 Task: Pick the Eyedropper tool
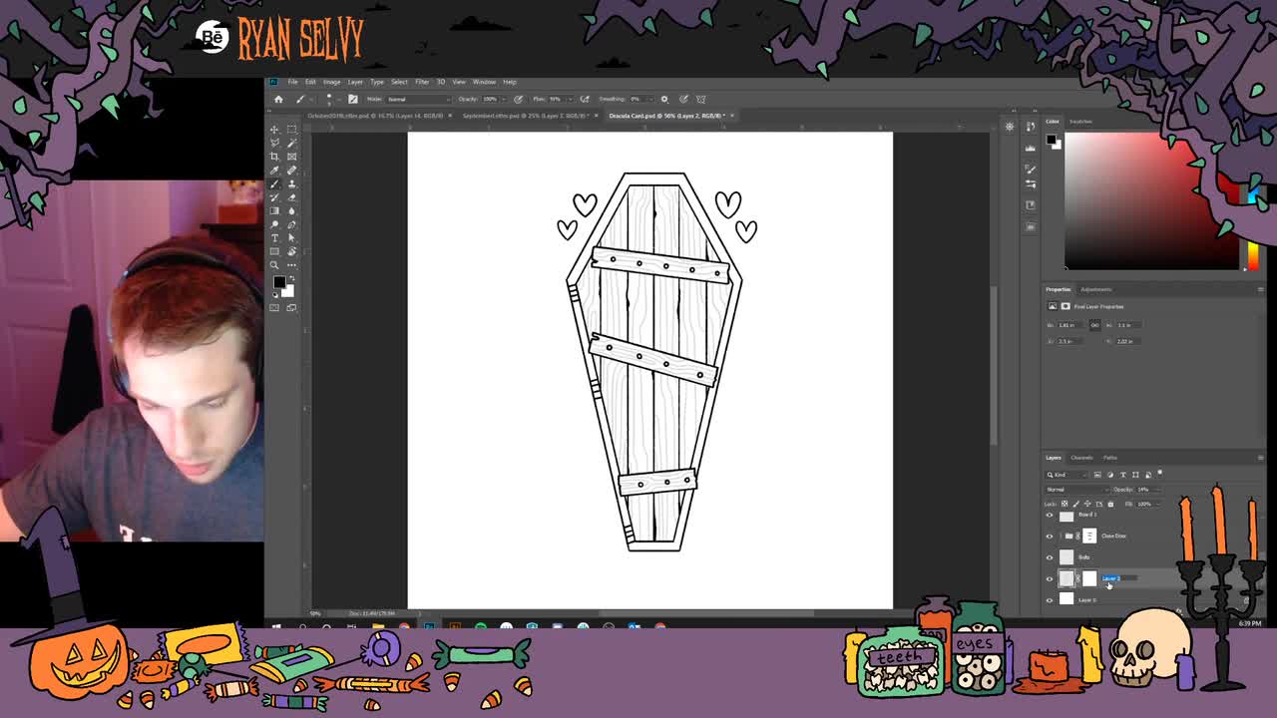(274, 170)
